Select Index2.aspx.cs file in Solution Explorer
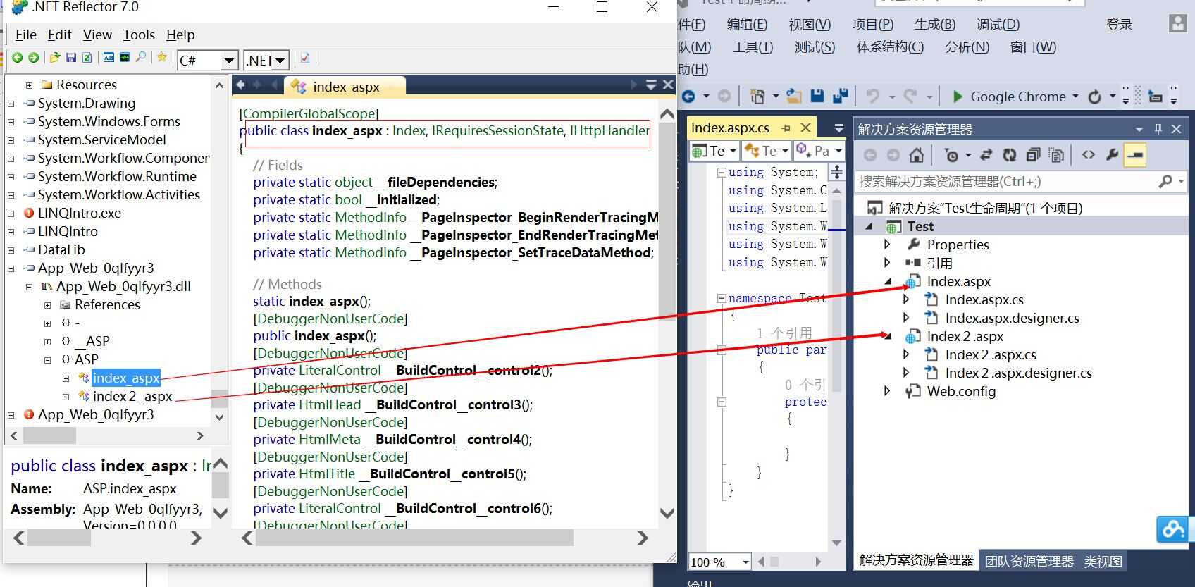Viewport: 1195px width, 587px height. tap(991, 354)
